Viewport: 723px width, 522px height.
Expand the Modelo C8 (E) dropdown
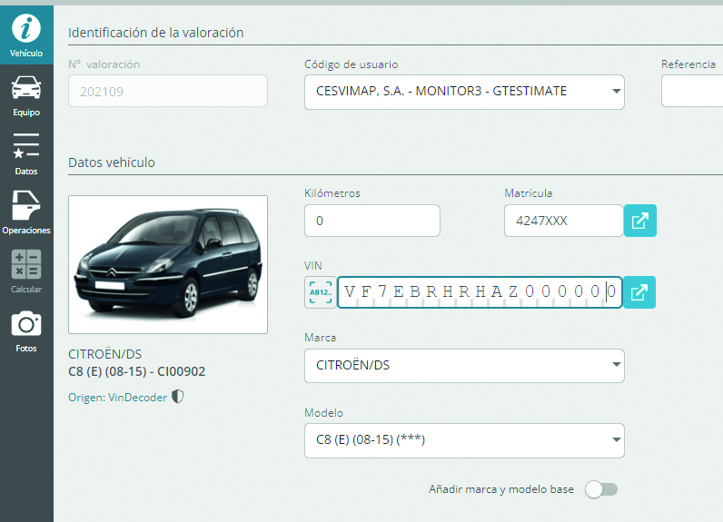(x=464, y=440)
